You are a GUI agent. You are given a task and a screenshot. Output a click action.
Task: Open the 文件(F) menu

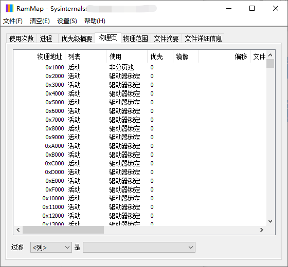(x=13, y=21)
